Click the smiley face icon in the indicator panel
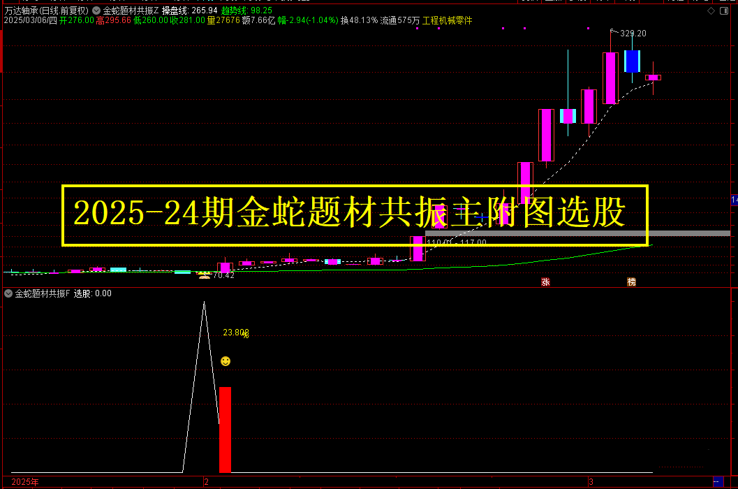This screenshot has height=489, width=738. coord(225,360)
